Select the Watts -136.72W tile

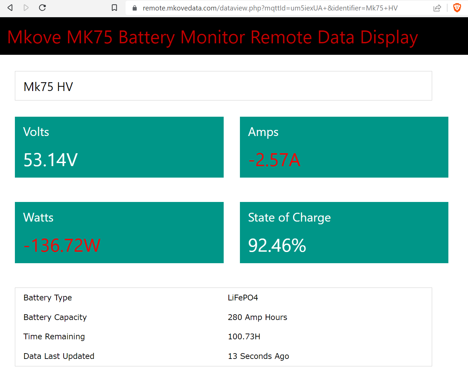(119, 232)
